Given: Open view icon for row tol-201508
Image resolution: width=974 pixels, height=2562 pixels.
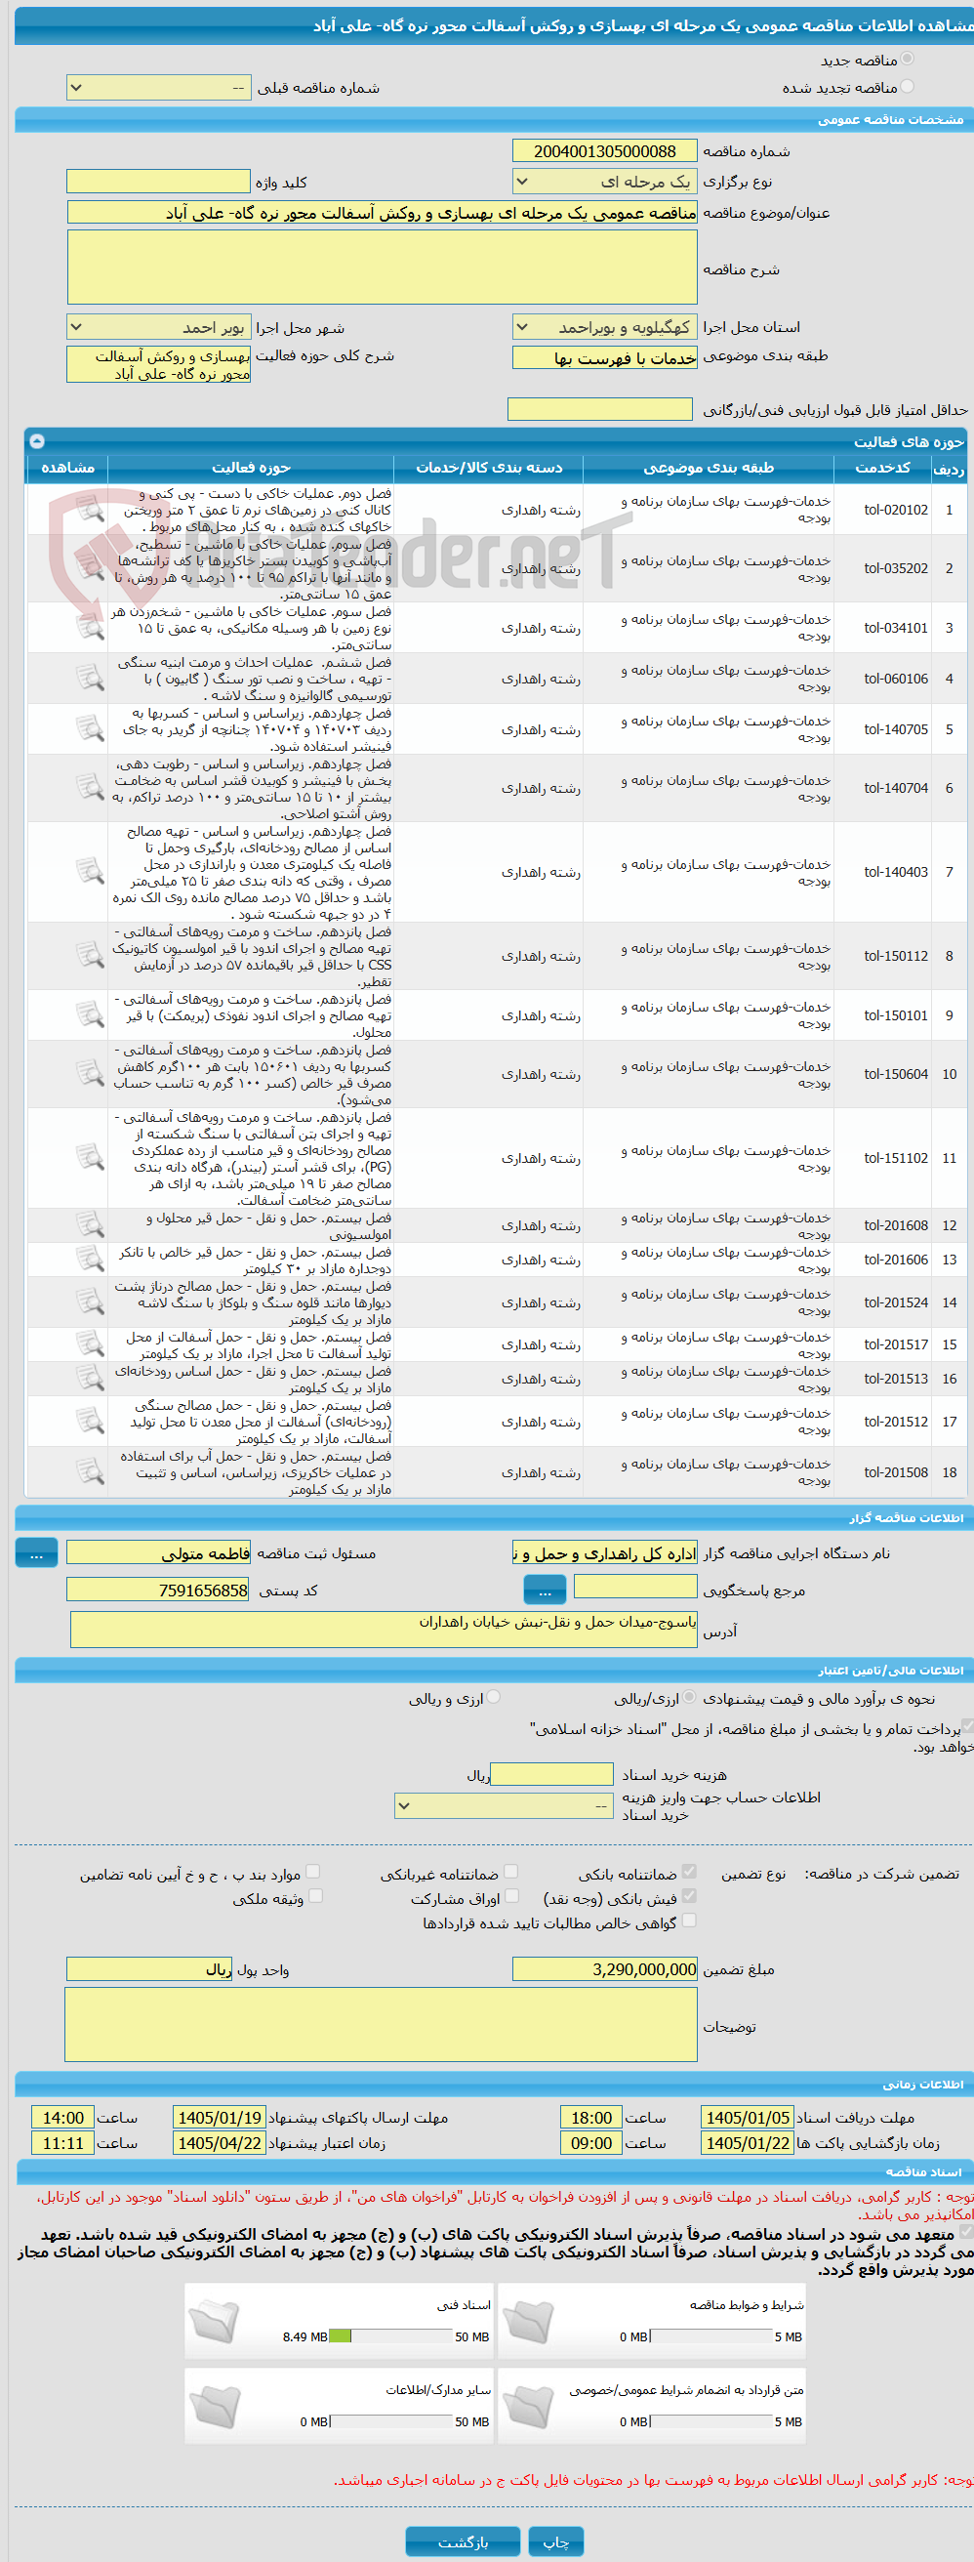Looking at the screenshot, I should click(90, 1471).
